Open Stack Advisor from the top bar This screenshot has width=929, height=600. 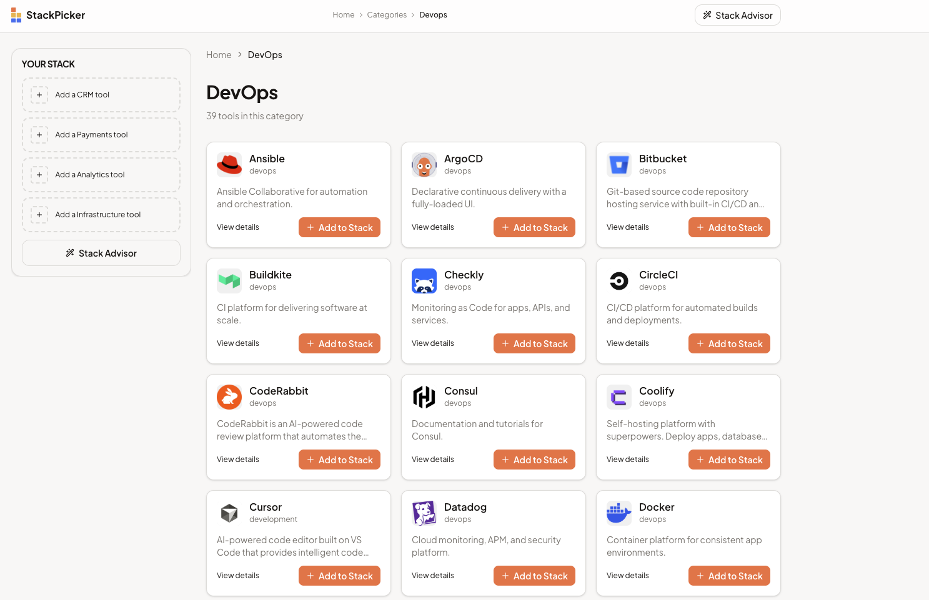[x=737, y=14]
